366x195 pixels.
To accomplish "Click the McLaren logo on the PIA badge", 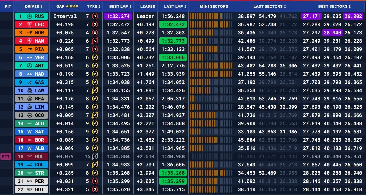I will 30,49.
